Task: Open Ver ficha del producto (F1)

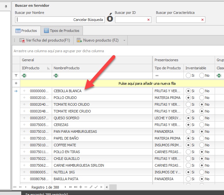Action: (45, 40)
